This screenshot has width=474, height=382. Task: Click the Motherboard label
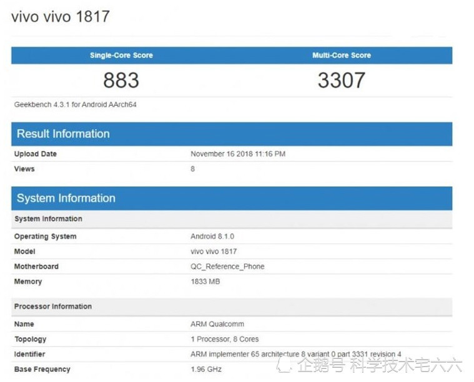click(x=36, y=267)
